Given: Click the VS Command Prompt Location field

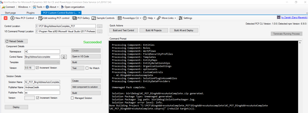Looking at the screenshot, I should point(66,32).
